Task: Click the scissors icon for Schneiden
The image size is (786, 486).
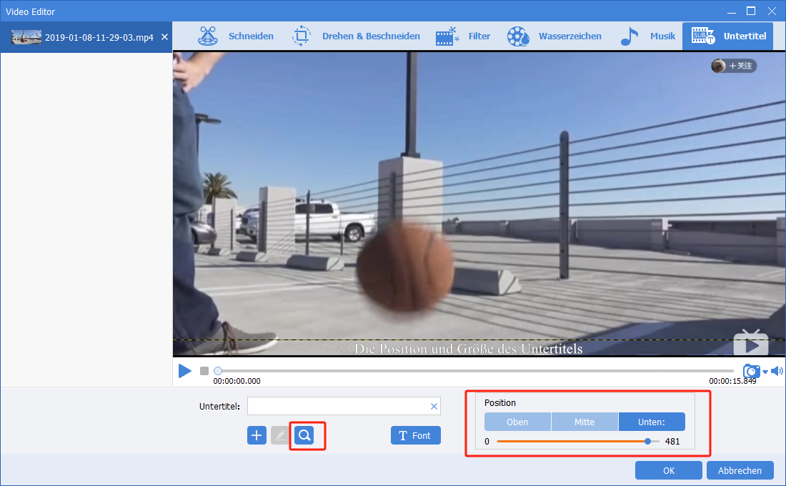Action: [x=207, y=36]
